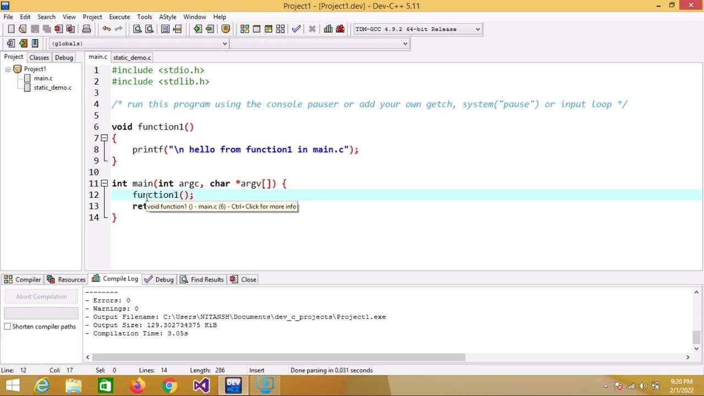Launch Google Chrome from the taskbar
This screenshot has width=704, height=396.
pos(169,385)
